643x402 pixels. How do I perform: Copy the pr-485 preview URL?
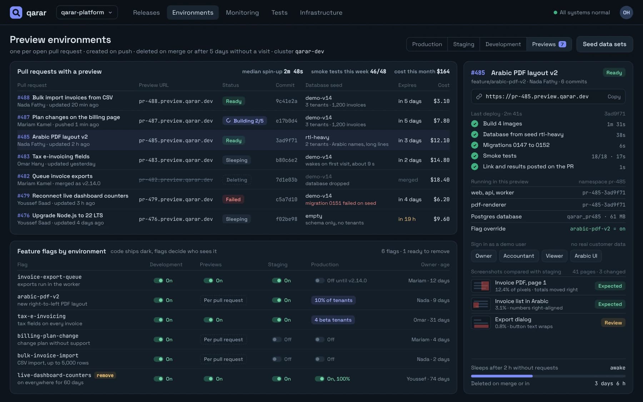pyautogui.click(x=614, y=96)
